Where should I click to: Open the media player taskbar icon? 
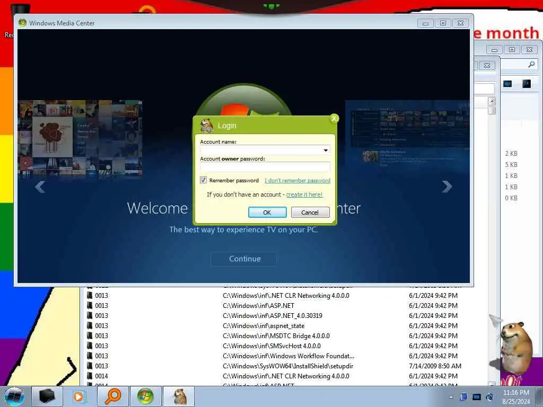(x=79, y=396)
